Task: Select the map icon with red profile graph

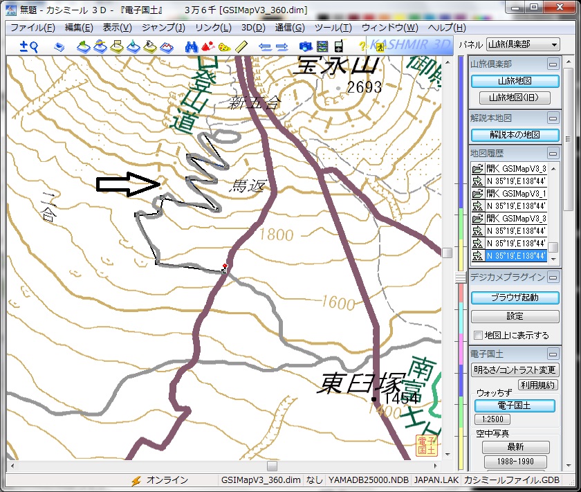Action: point(167,47)
